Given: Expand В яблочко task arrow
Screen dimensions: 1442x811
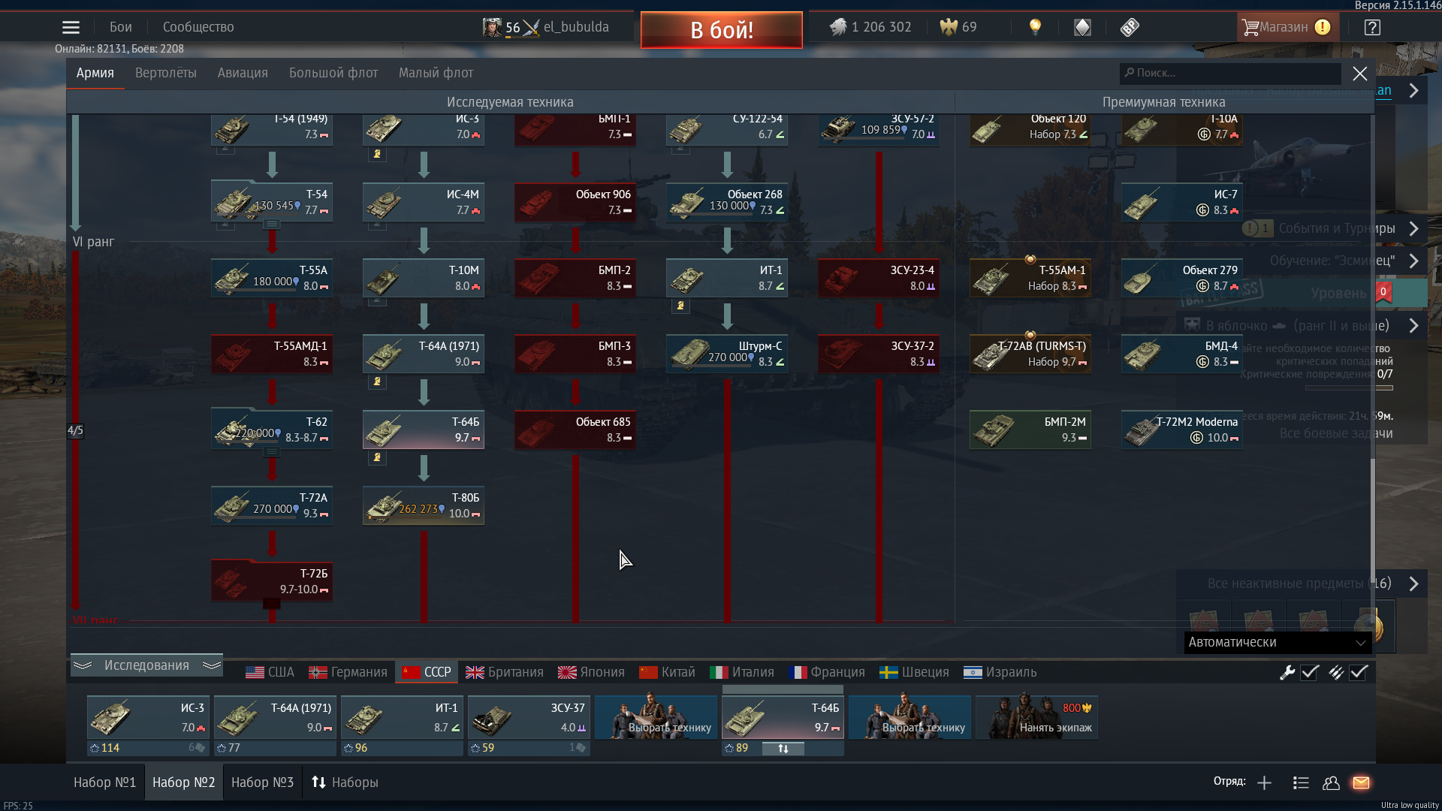Looking at the screenshot, I should click(1413, 326).
